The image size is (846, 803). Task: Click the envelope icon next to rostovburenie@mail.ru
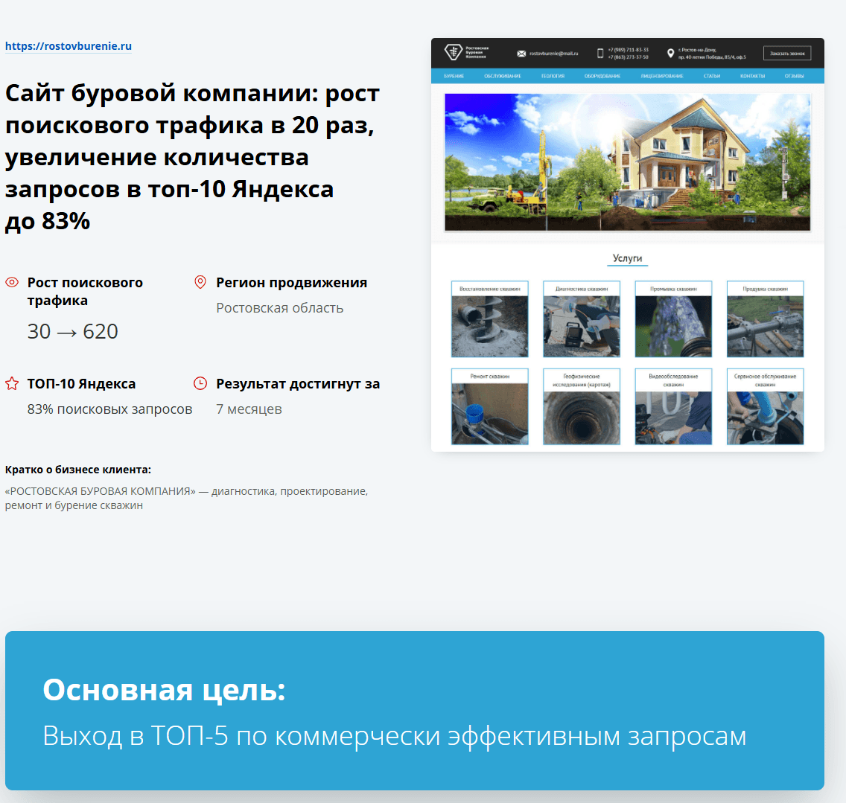click(520, 54)
